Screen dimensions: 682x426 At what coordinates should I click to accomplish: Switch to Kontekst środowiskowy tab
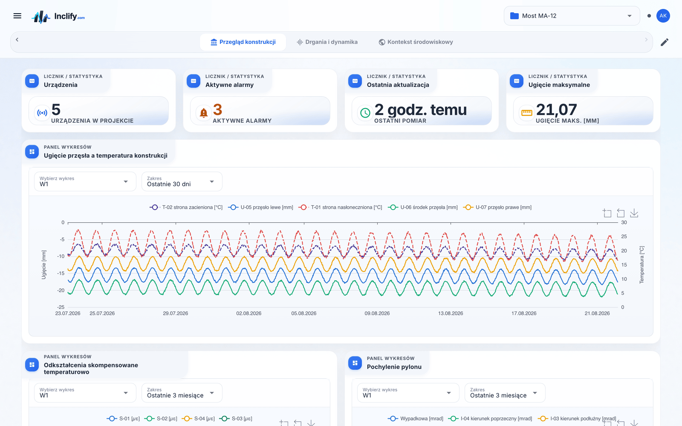(416, 42)
